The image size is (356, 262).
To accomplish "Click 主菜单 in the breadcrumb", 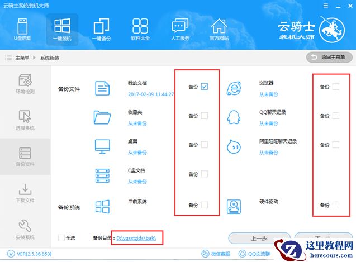I will (x=22, y=58).
